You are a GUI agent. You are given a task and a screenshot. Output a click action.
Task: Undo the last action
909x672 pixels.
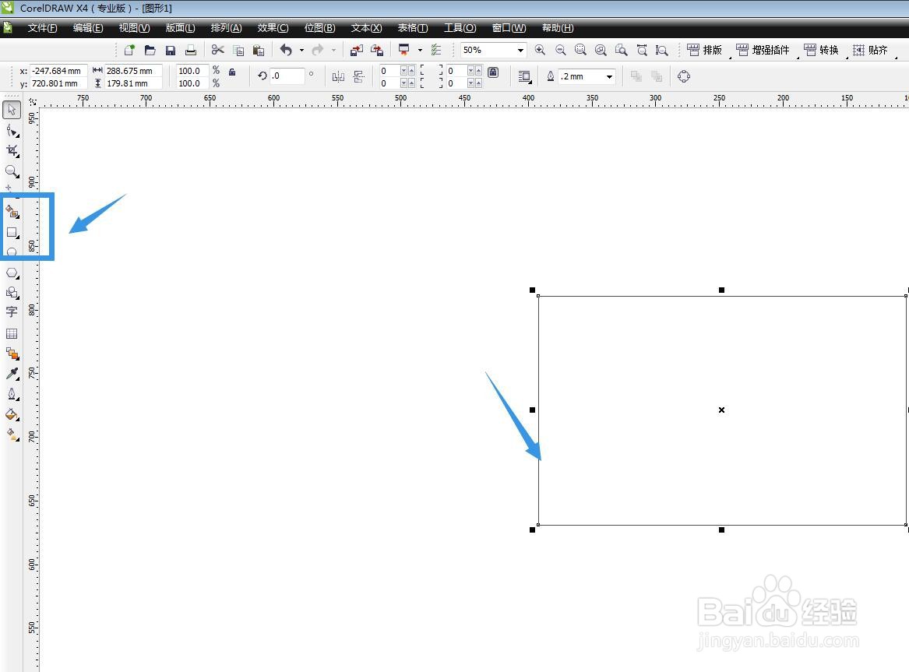coord(286,50)
